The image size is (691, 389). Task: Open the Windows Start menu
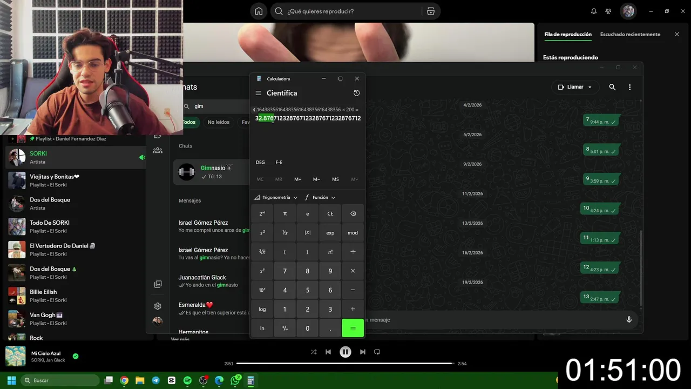click(x=11, y=380)
